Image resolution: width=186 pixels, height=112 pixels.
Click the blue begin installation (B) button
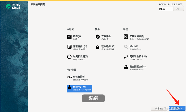pyautogui.click(x=177, y=108)
